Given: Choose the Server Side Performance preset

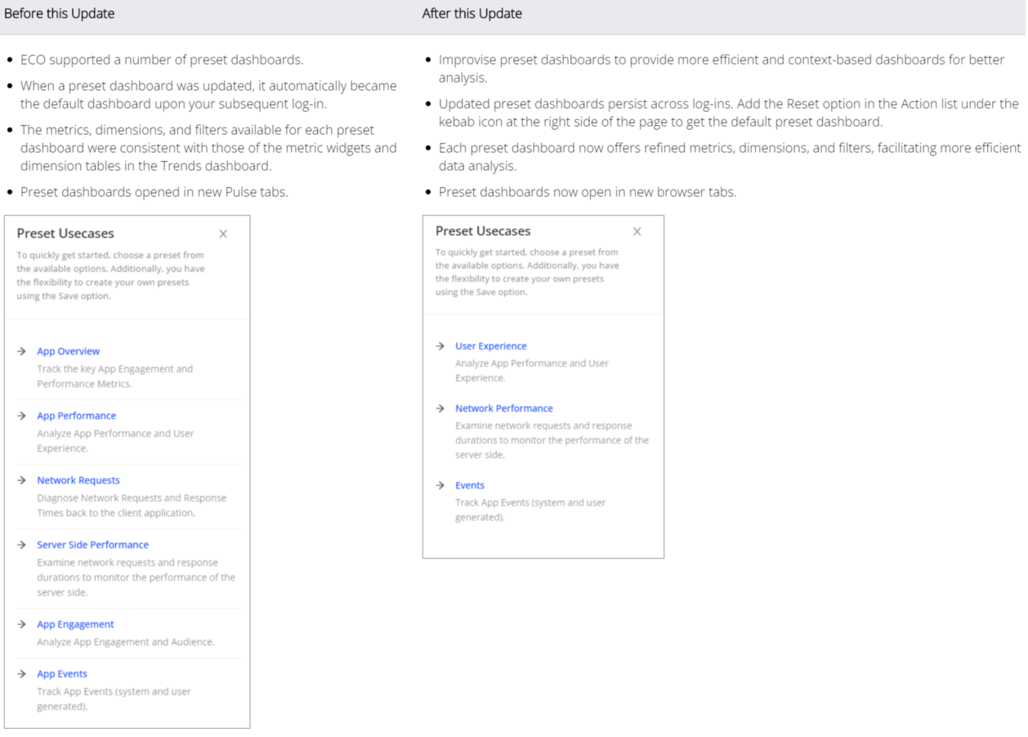Looking at the screenshot, I should tap(93, 545).
